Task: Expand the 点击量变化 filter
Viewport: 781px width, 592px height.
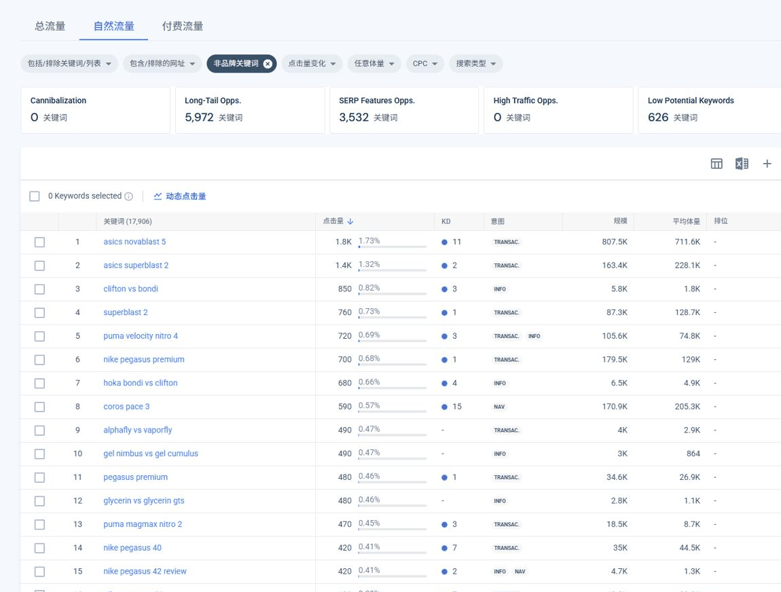Action: (312, 63)
